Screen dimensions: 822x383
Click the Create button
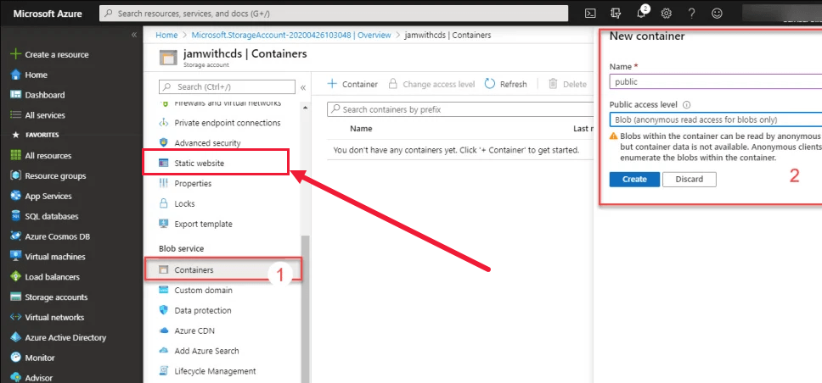633,179
